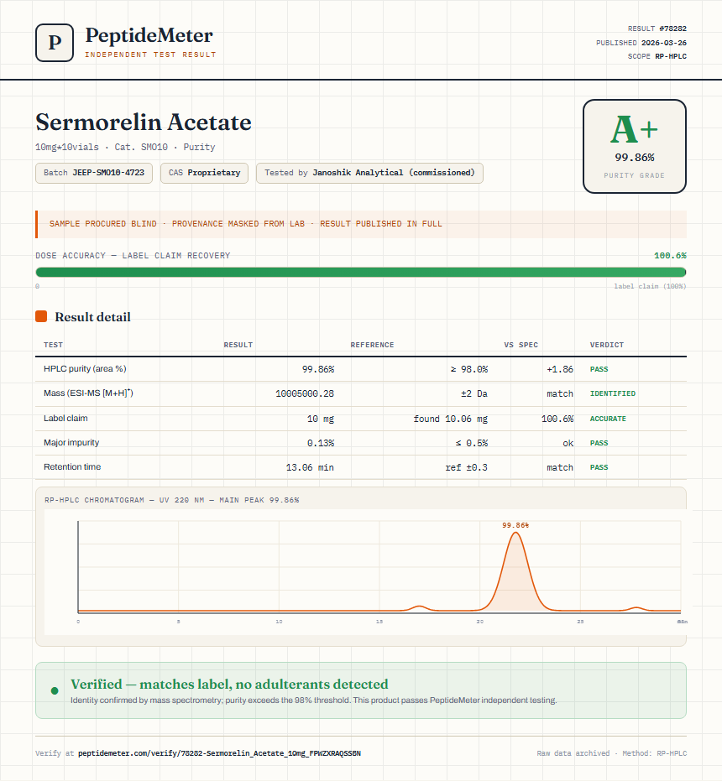Click the ≥ 98.0% reference cell
Screen dimensions: 722x781
click(x=469, y=369)
